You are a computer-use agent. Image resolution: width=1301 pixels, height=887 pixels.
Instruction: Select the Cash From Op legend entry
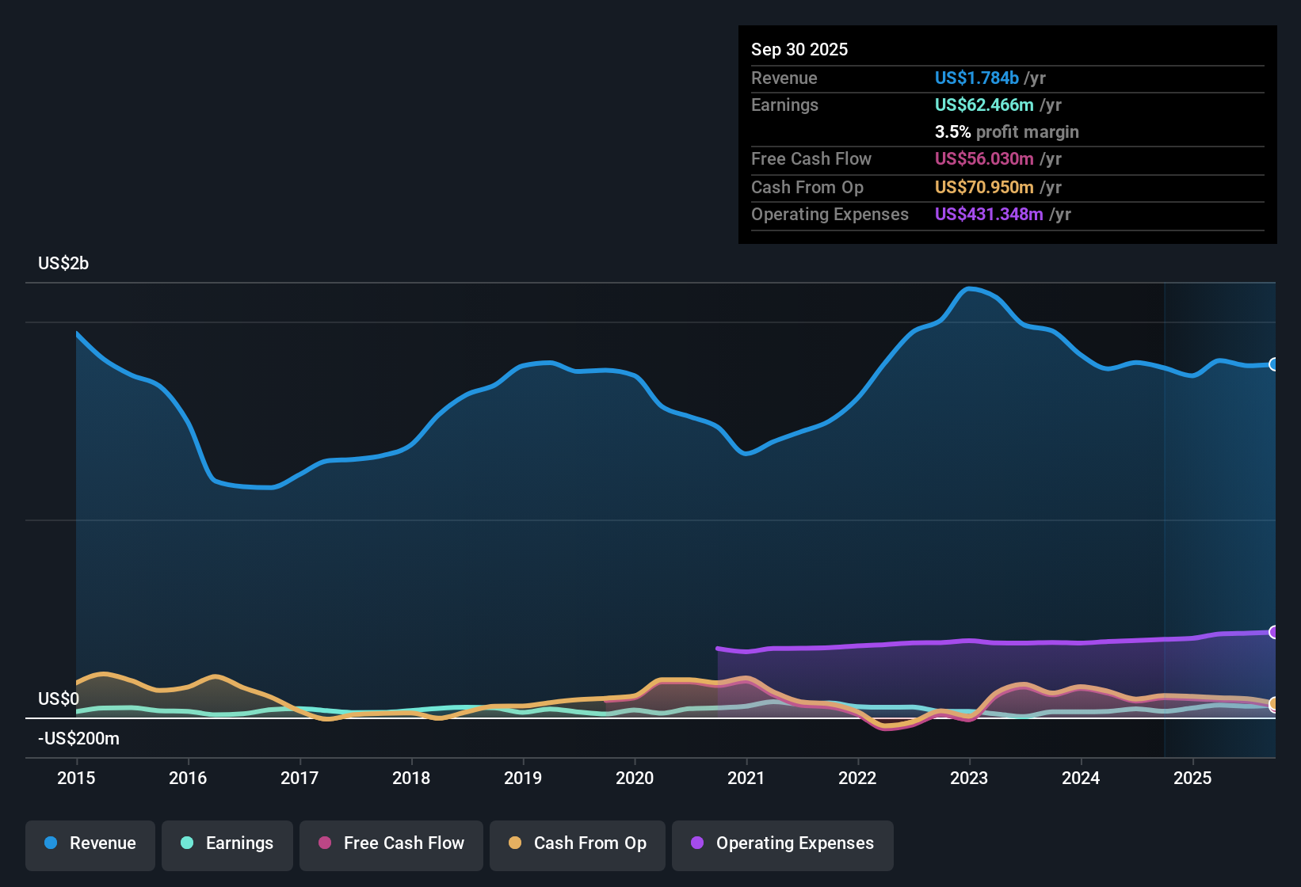point(577,843)
